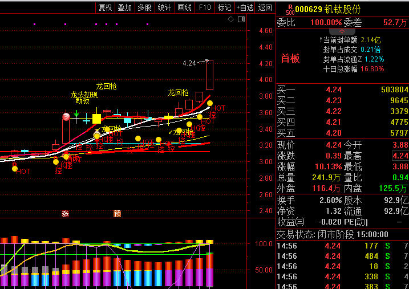Click the large yellow square candle marker

point(96,119)
